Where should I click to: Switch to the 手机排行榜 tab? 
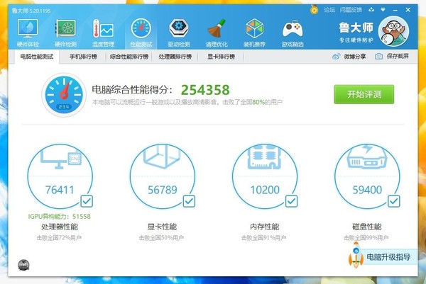pyautogui.click(x=83, y=57)
